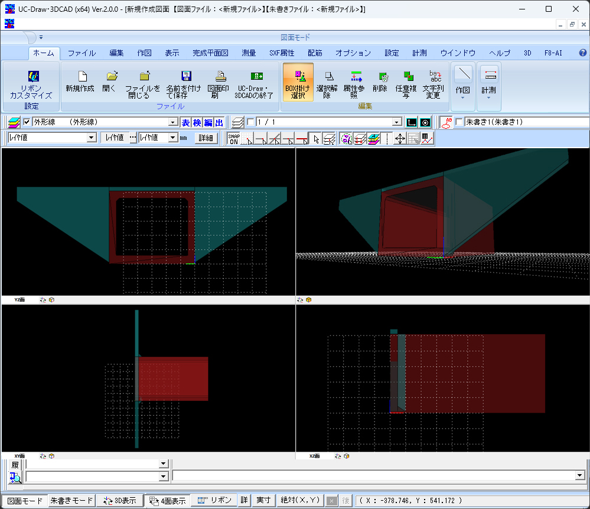Viewport: 590px width, 509px height.
Task: Open the 1 / 1 sheet dropdown
Action: pos(397,122)
